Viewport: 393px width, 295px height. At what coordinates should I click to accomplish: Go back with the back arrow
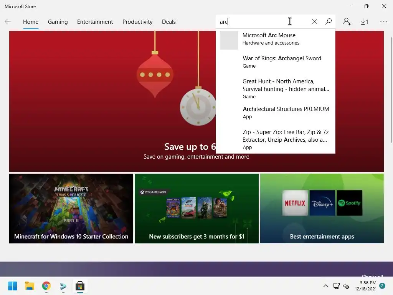point(8,22)
